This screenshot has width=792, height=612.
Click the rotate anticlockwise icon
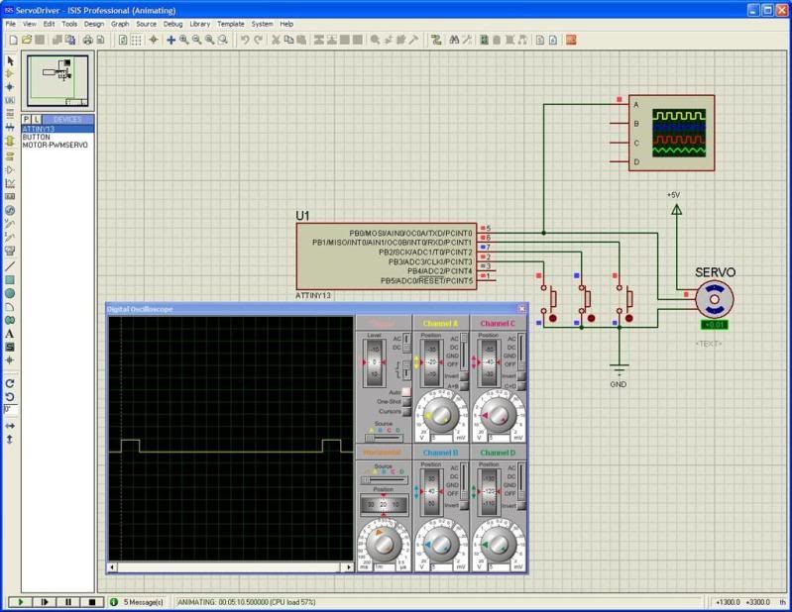pos(10,396)
